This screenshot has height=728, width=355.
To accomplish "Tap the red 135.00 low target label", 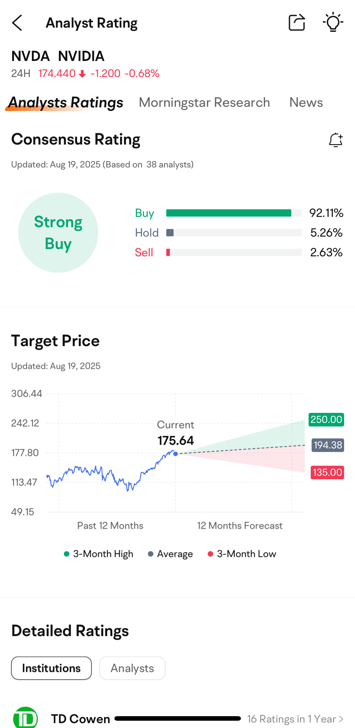I will [327, 472].
